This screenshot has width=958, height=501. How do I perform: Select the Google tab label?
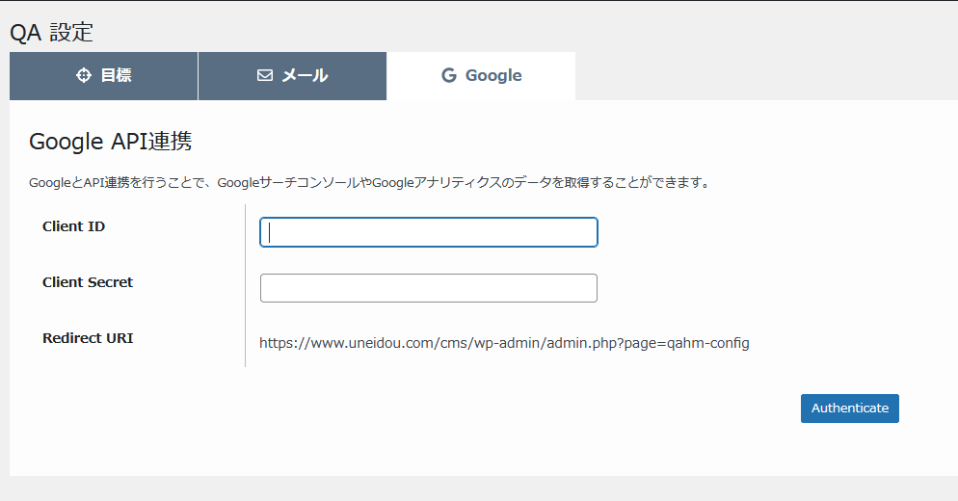pos(493,75)
